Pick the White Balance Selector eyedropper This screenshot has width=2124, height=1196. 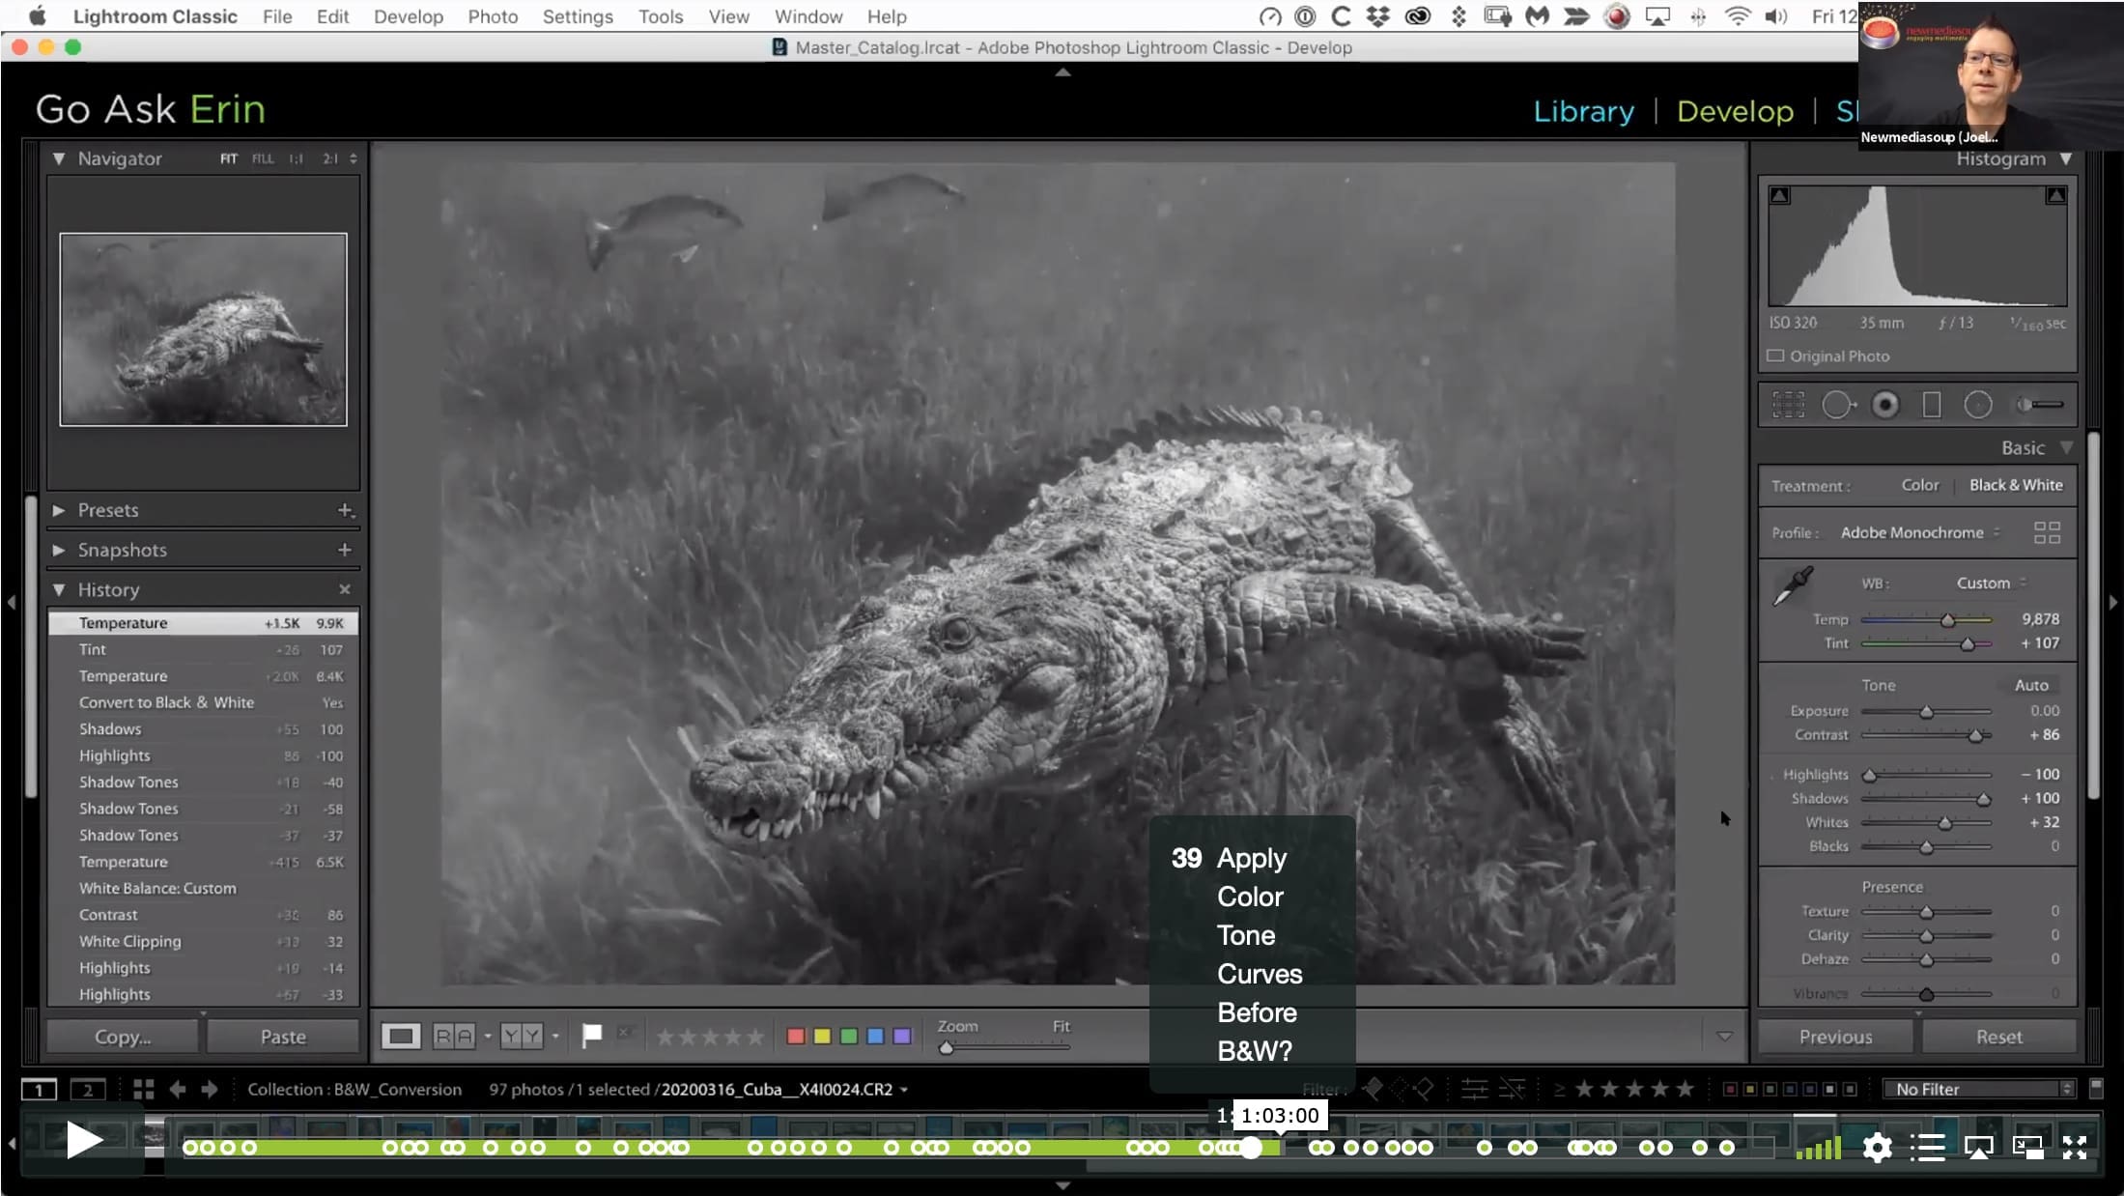click(x=1794, y=586)
